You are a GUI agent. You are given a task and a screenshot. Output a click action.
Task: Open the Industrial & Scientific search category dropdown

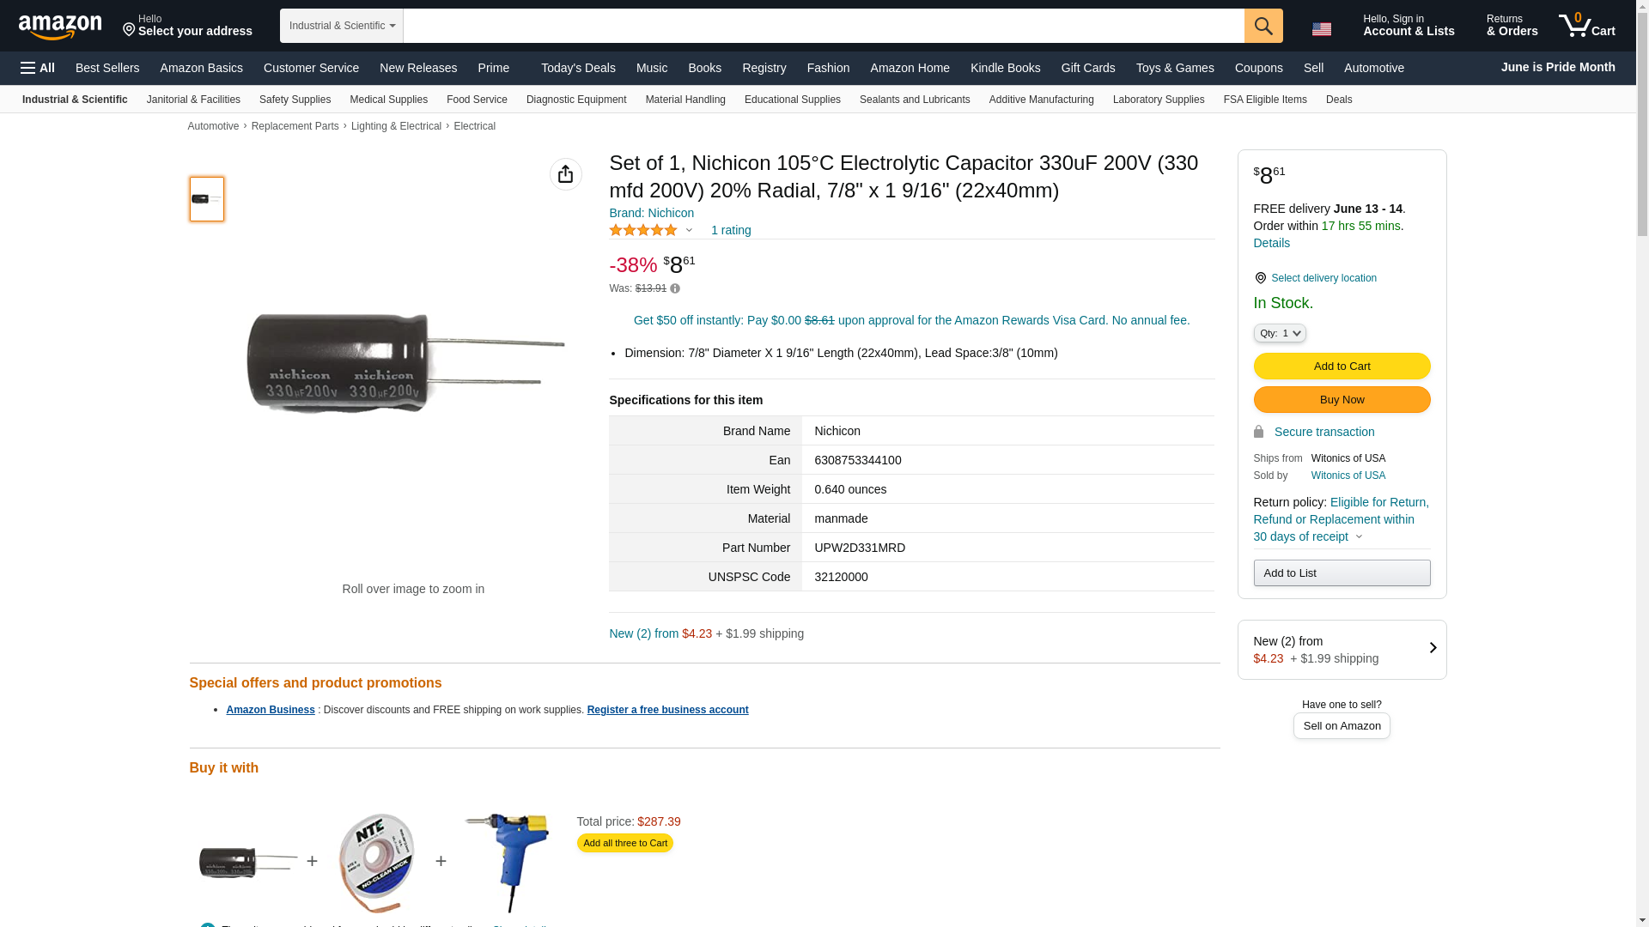tap(342, 26)
